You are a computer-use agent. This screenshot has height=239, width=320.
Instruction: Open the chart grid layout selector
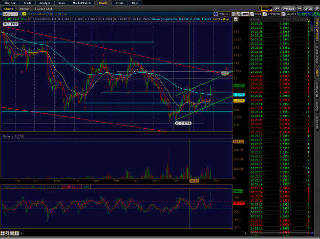[265, 9]
